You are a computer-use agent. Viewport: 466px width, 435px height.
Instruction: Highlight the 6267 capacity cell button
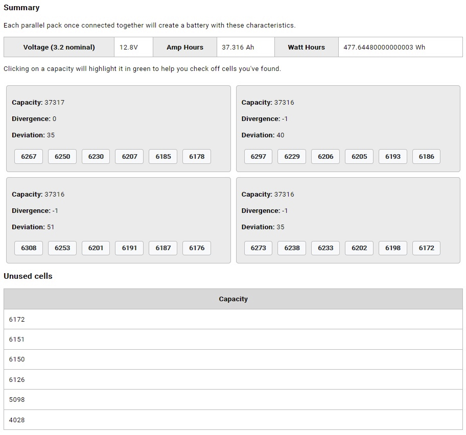click(29, 157)
